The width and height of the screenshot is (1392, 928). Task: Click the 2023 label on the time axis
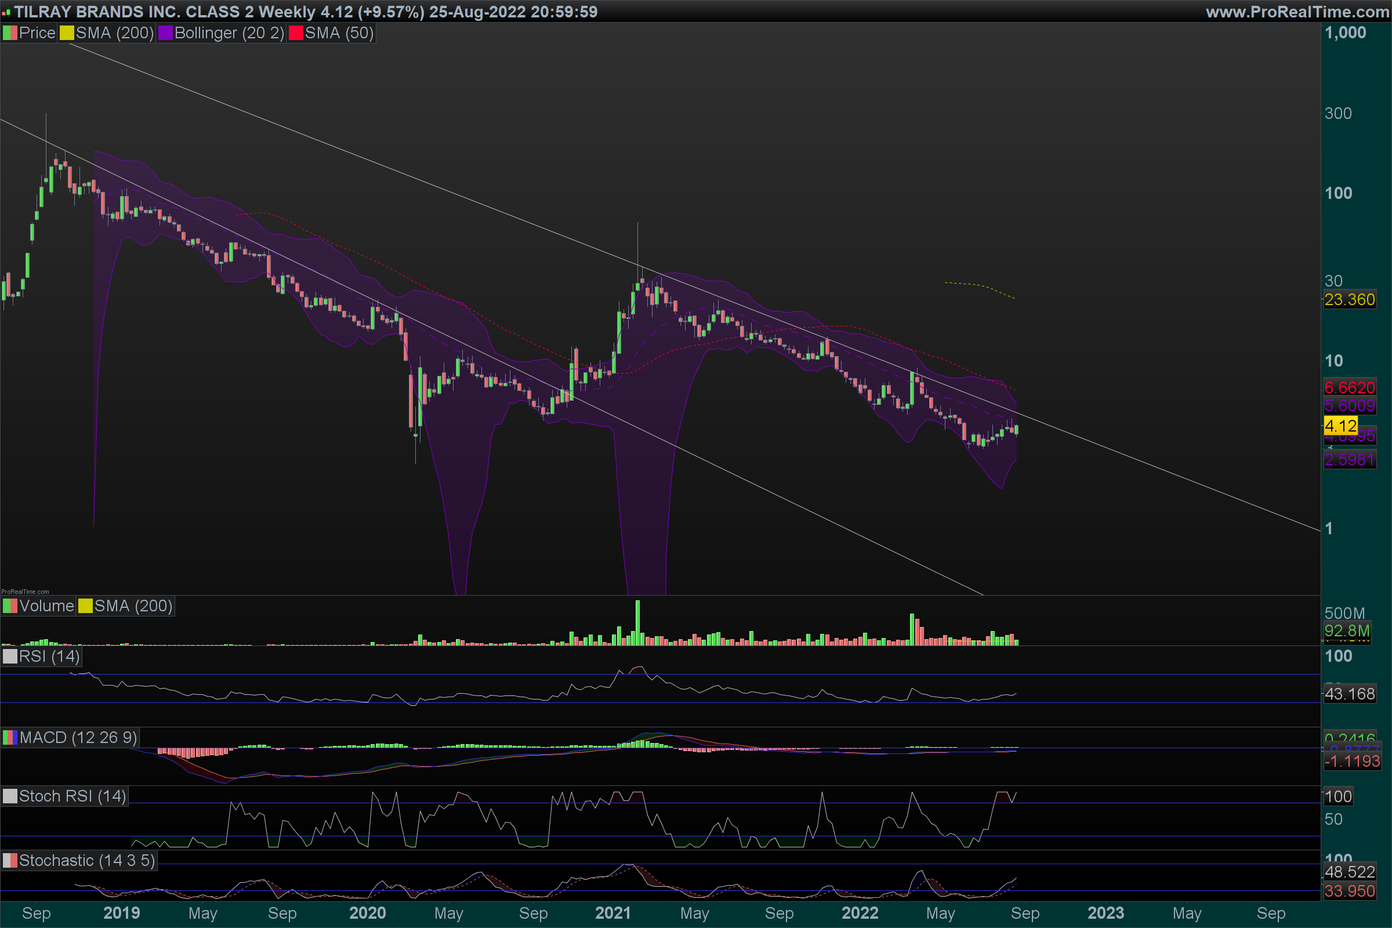point(1105,912)
